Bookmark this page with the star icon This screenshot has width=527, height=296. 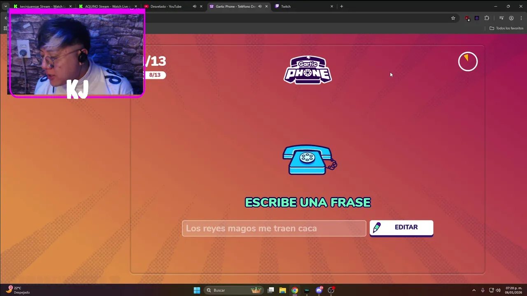click(453, 18)
